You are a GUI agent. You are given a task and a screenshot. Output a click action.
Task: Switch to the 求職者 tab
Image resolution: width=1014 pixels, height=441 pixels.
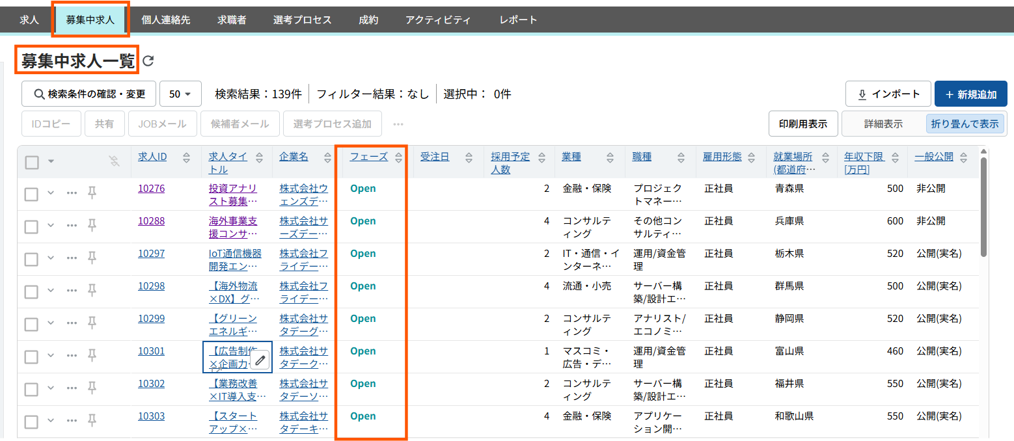232,20
